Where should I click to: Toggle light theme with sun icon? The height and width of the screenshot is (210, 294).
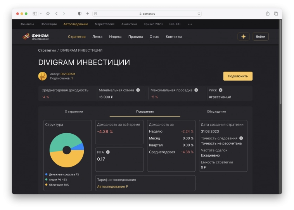[x=243, y=36]
